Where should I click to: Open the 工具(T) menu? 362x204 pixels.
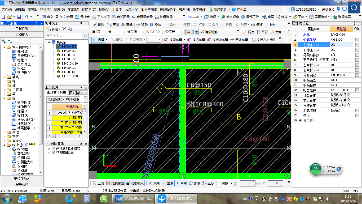pos(117,9)
